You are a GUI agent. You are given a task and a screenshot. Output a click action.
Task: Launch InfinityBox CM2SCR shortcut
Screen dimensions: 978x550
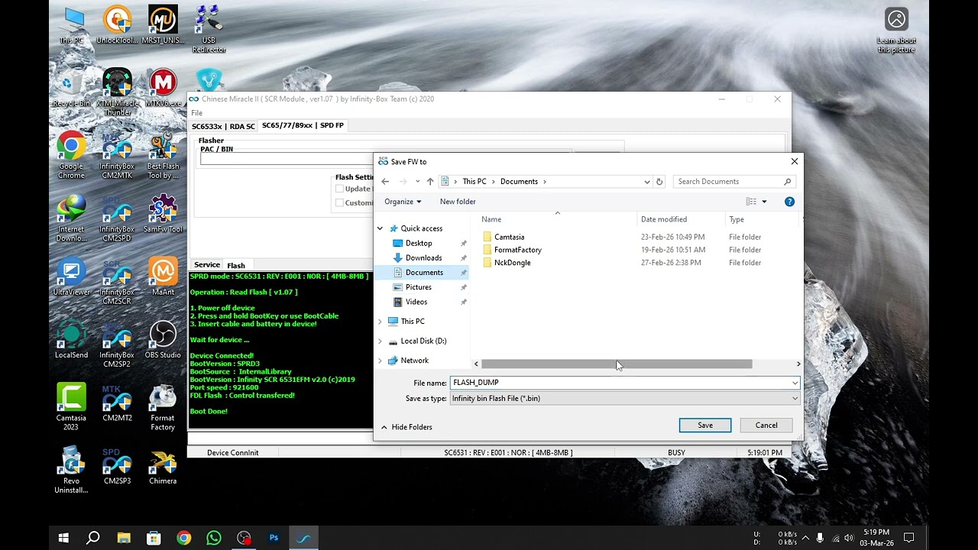117,282
